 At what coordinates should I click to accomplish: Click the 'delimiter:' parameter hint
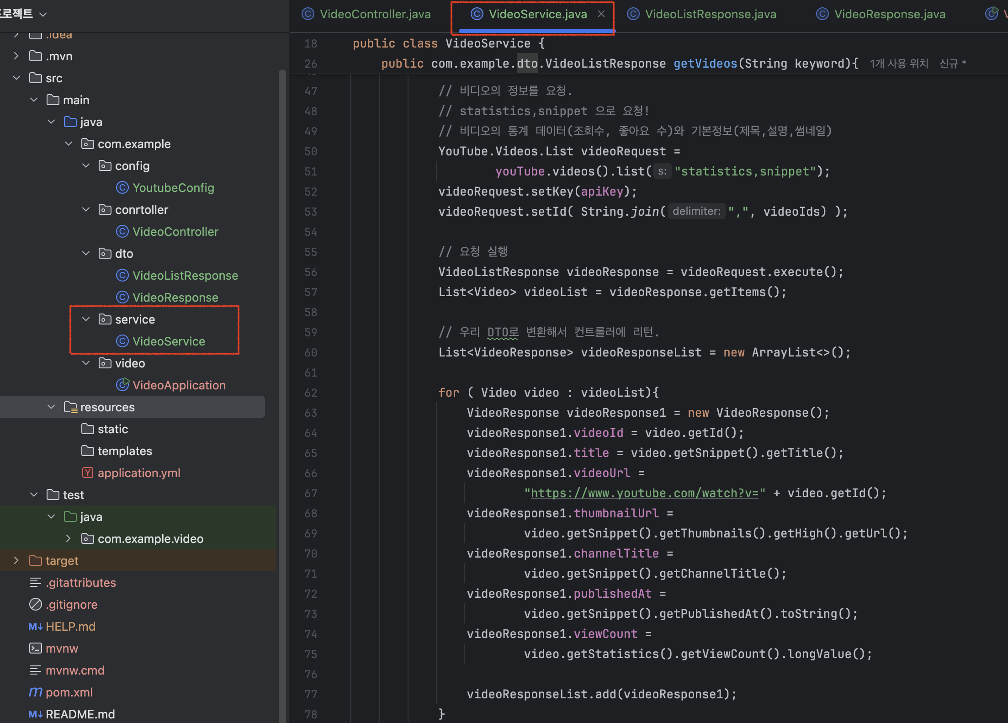696,211
